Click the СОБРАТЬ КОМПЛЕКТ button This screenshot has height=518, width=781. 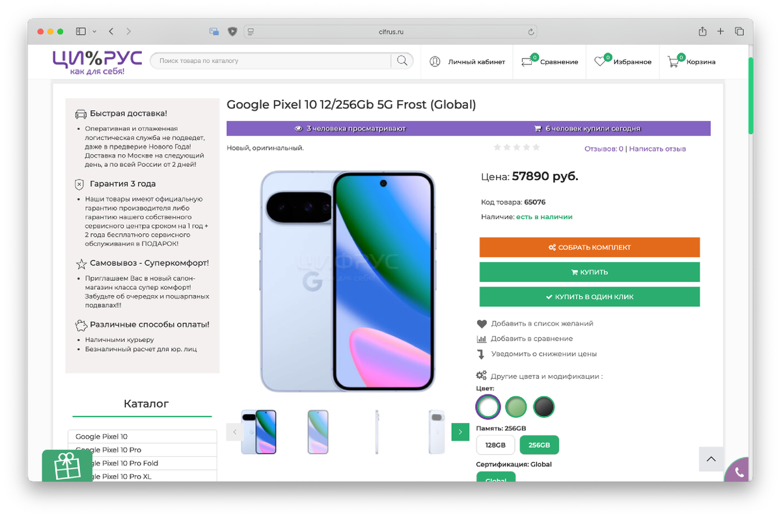[590, 247]
